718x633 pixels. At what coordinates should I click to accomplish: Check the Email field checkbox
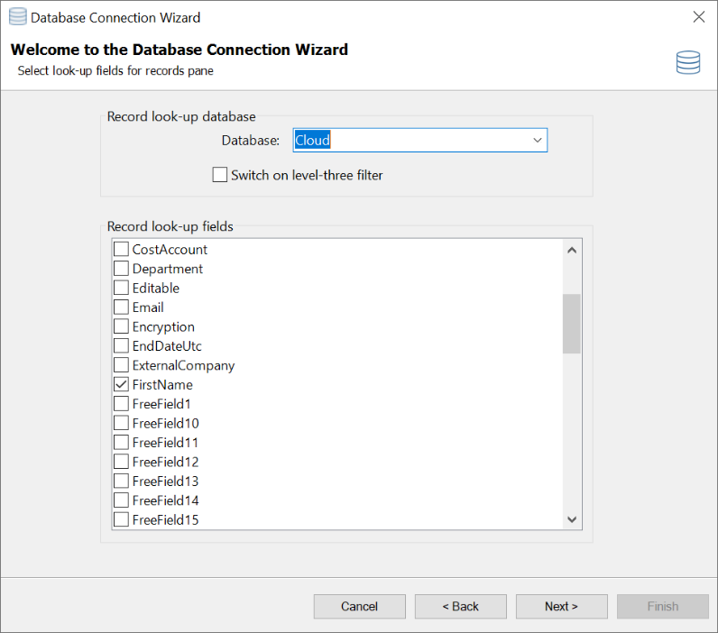point(121,307)
